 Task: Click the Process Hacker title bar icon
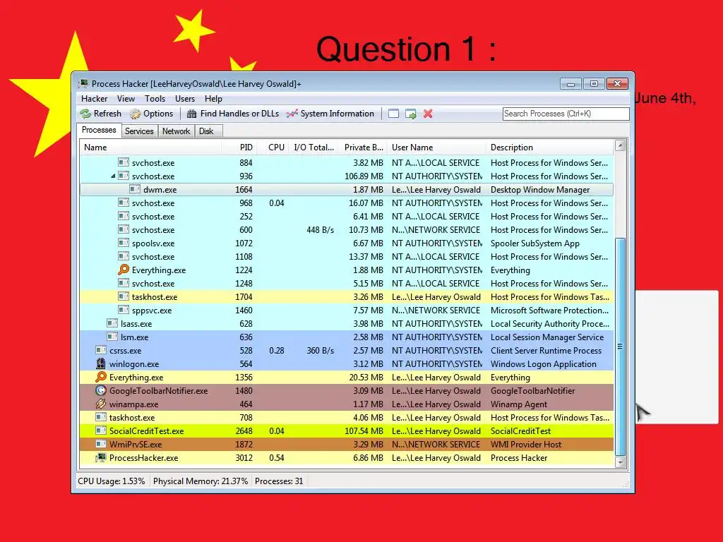click(x=83, y=83)
